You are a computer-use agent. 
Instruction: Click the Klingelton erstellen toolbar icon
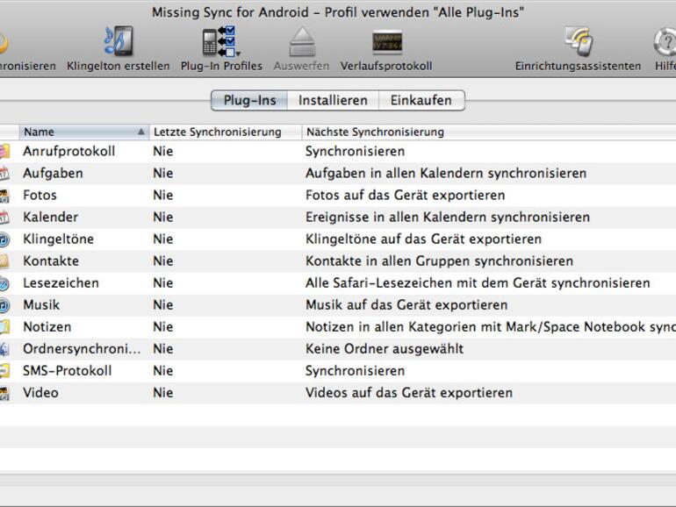click(119, 41)
